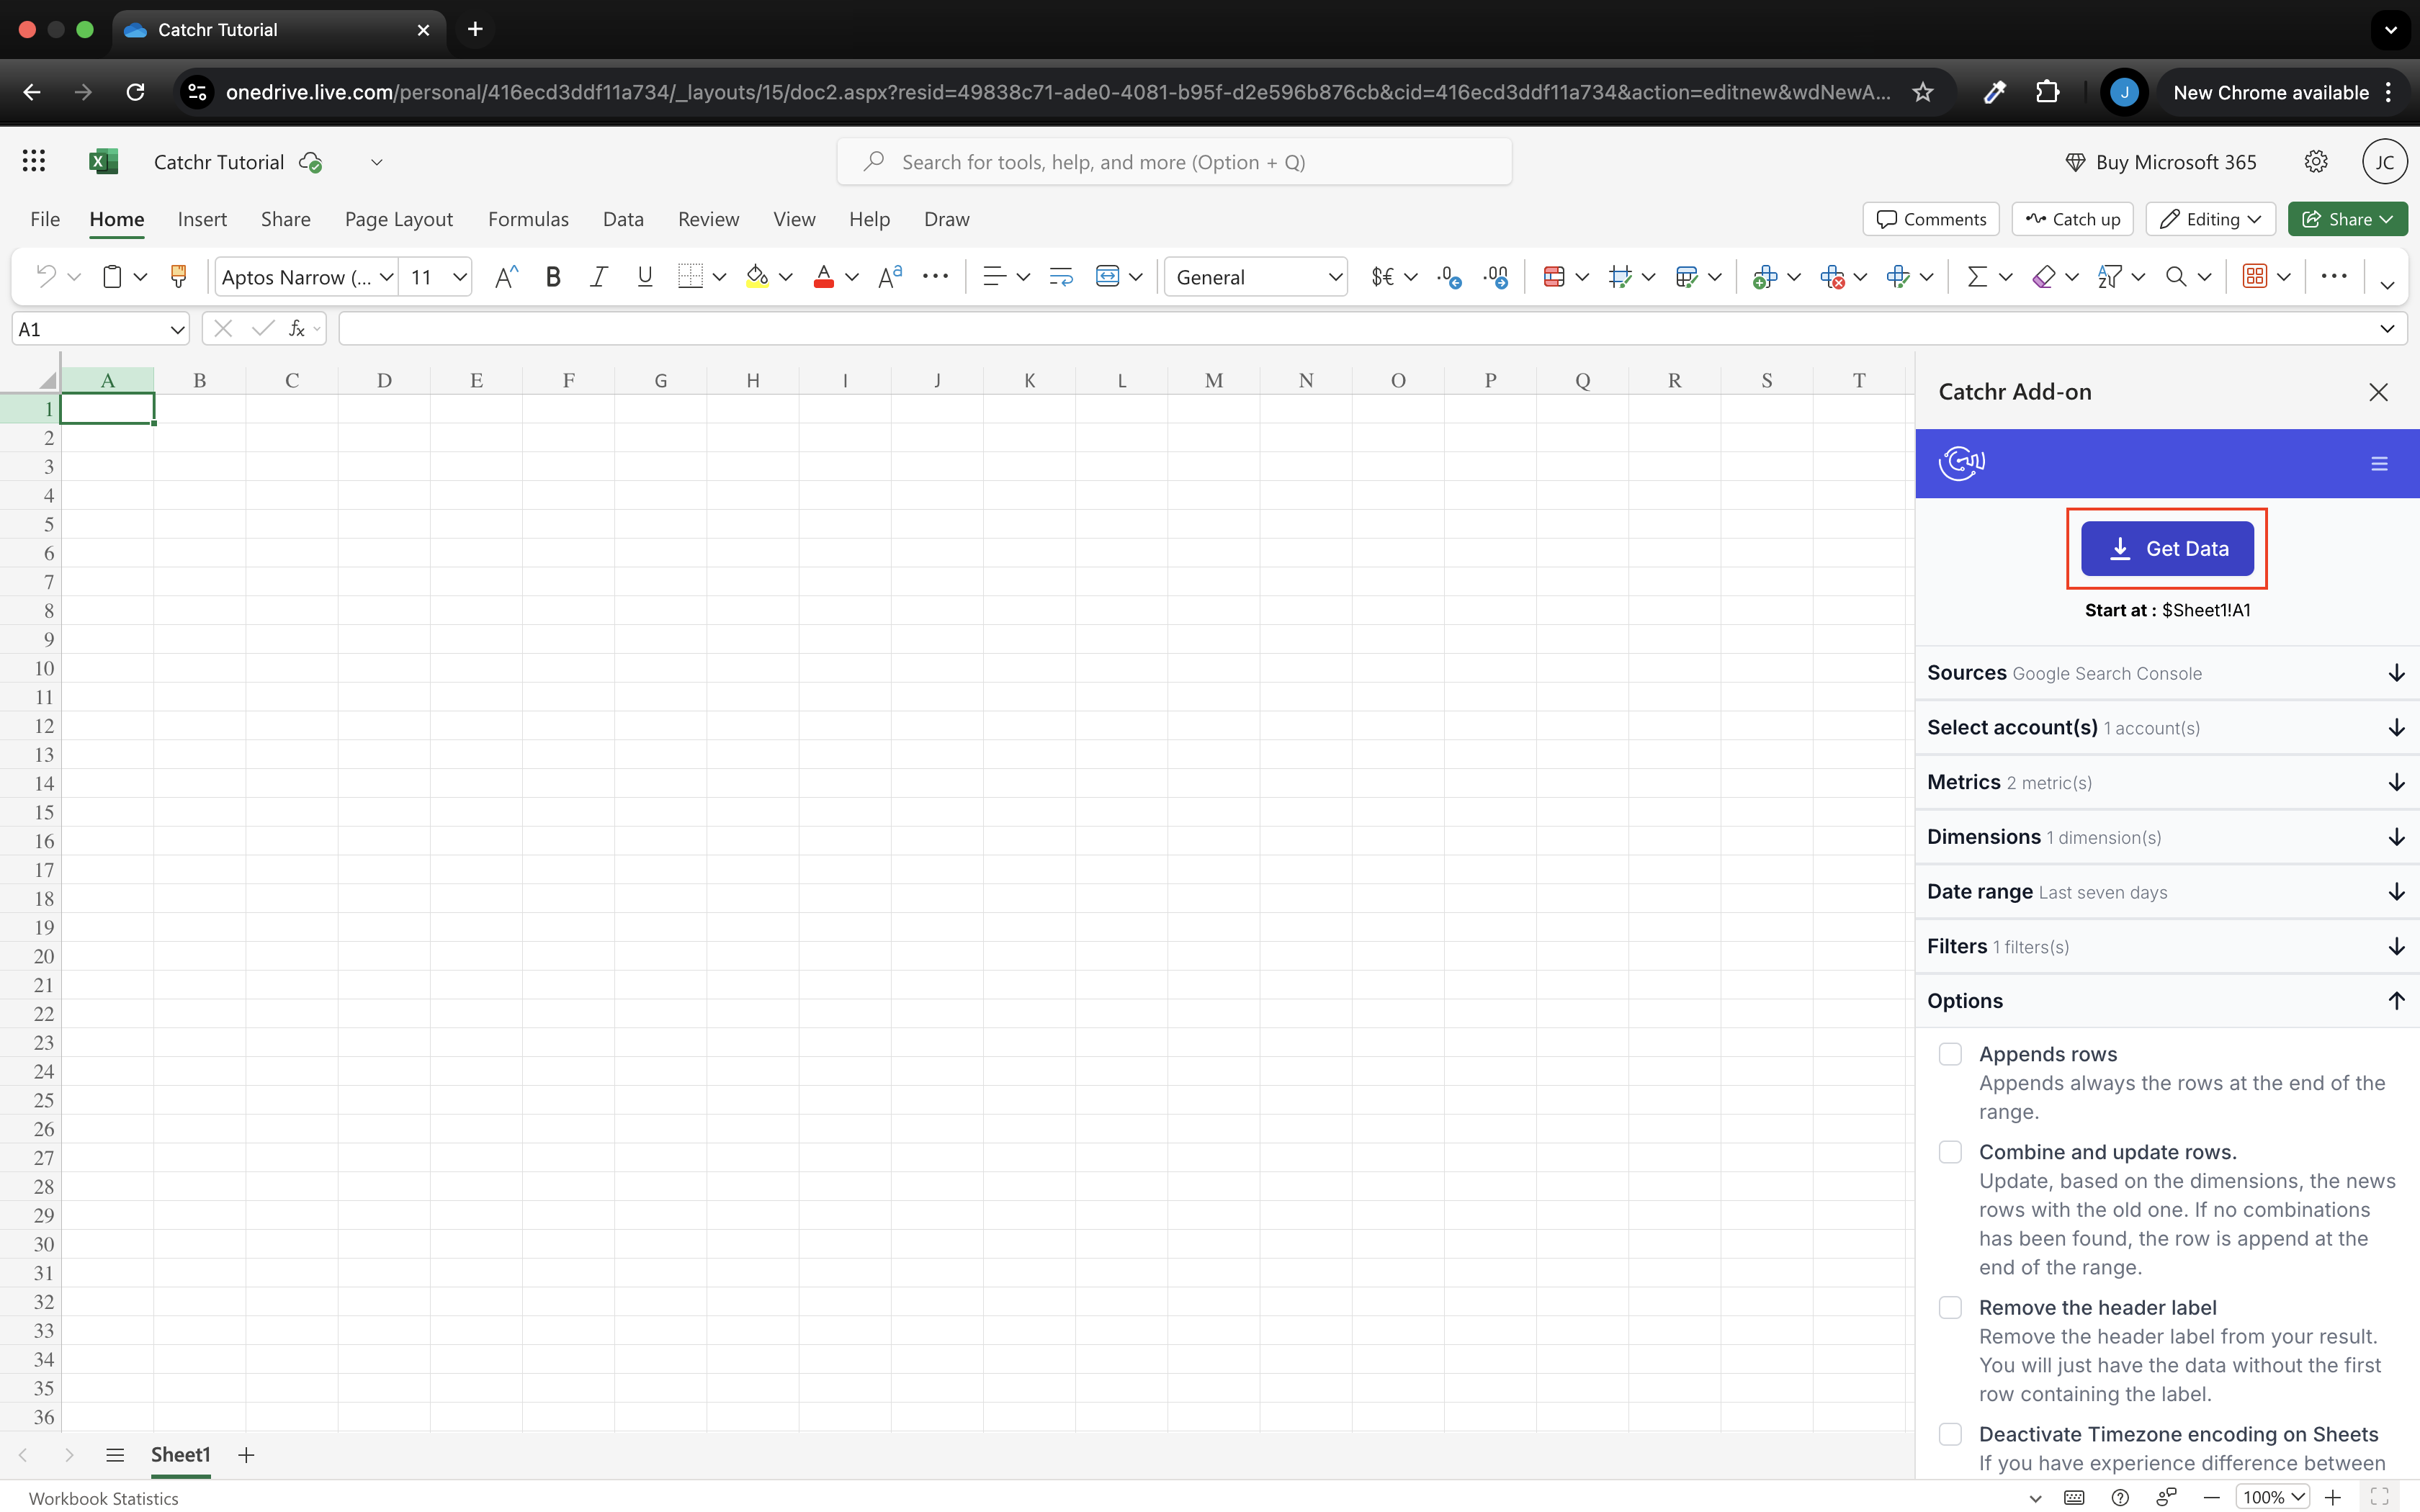This screenshot has width=2420, height=1512.
Task: Increase font size with grow font icon
Action: [x=507, y=277]
